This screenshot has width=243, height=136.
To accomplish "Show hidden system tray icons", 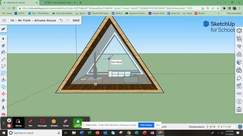I will click(x=218, y=133).
